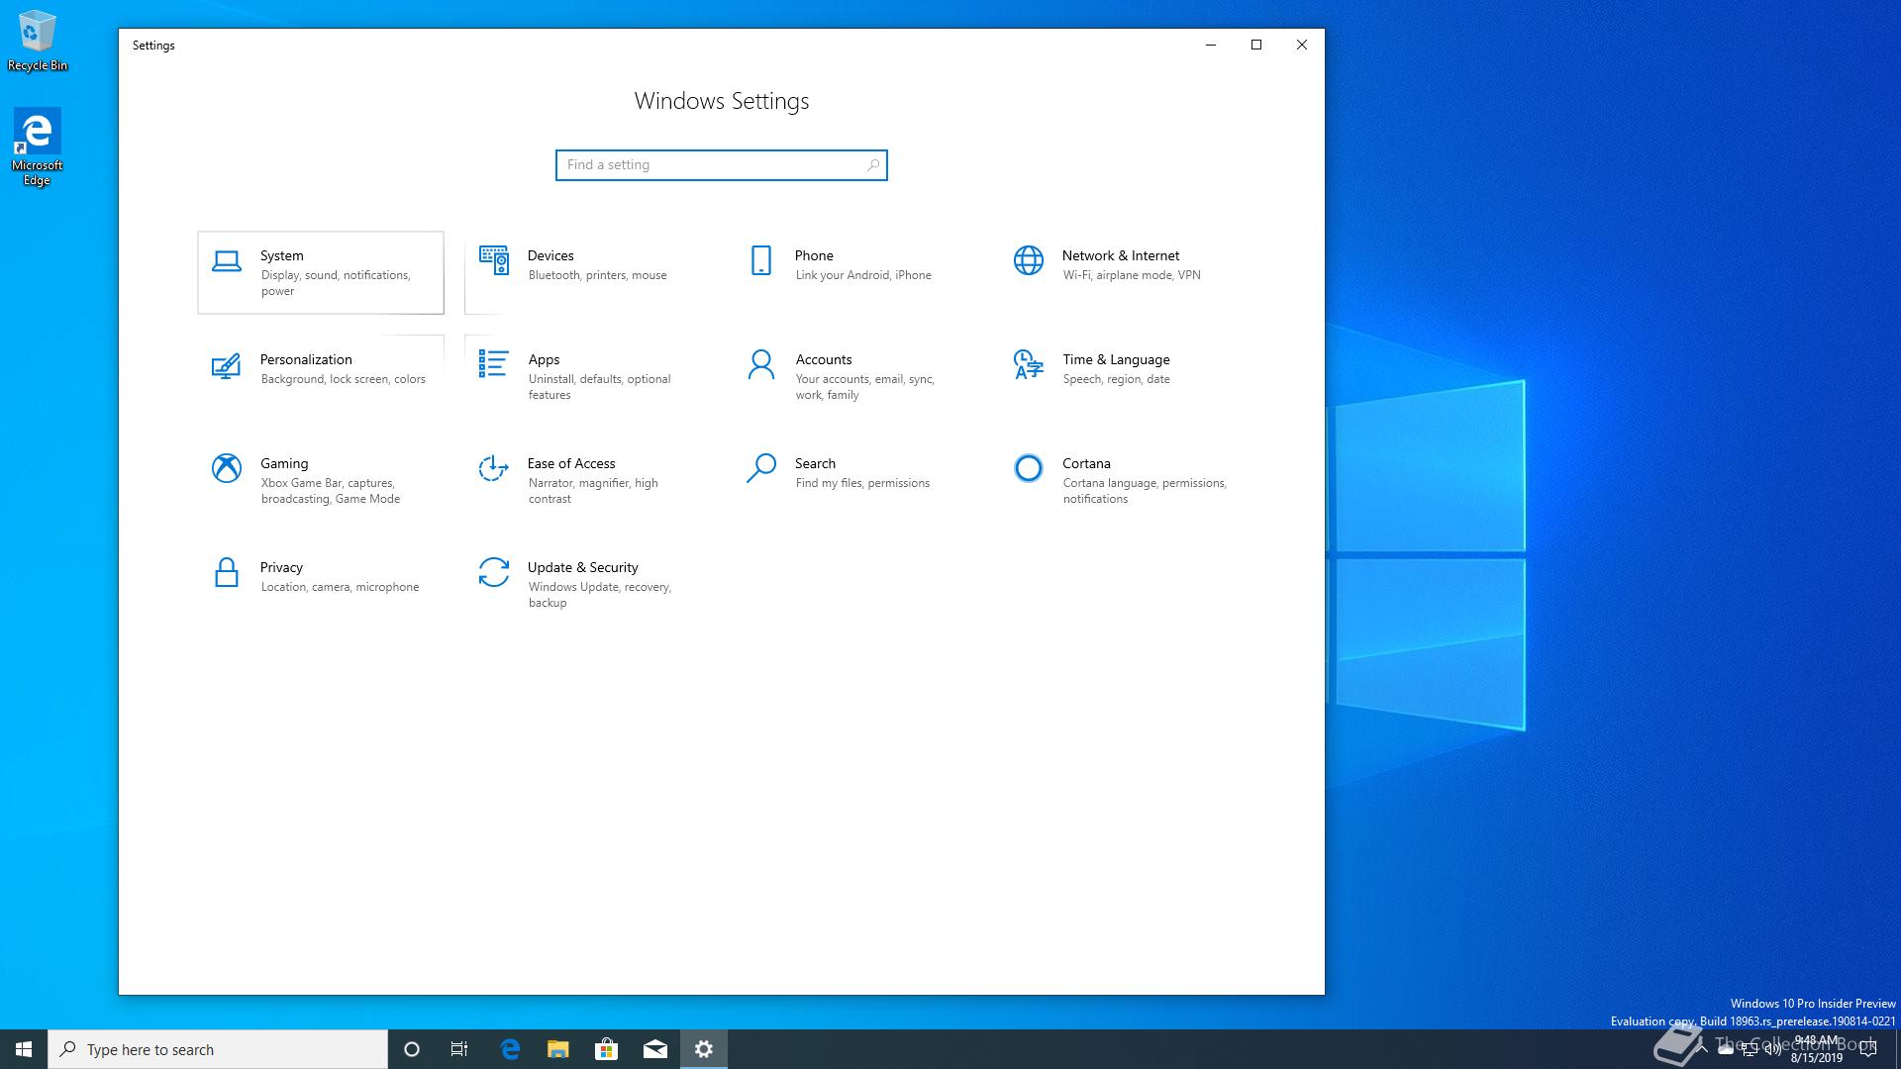The width and height of the screenshot is (1901, 1069).
Task: Open the Time & Language clock icon
Action: pos(1029,364)
